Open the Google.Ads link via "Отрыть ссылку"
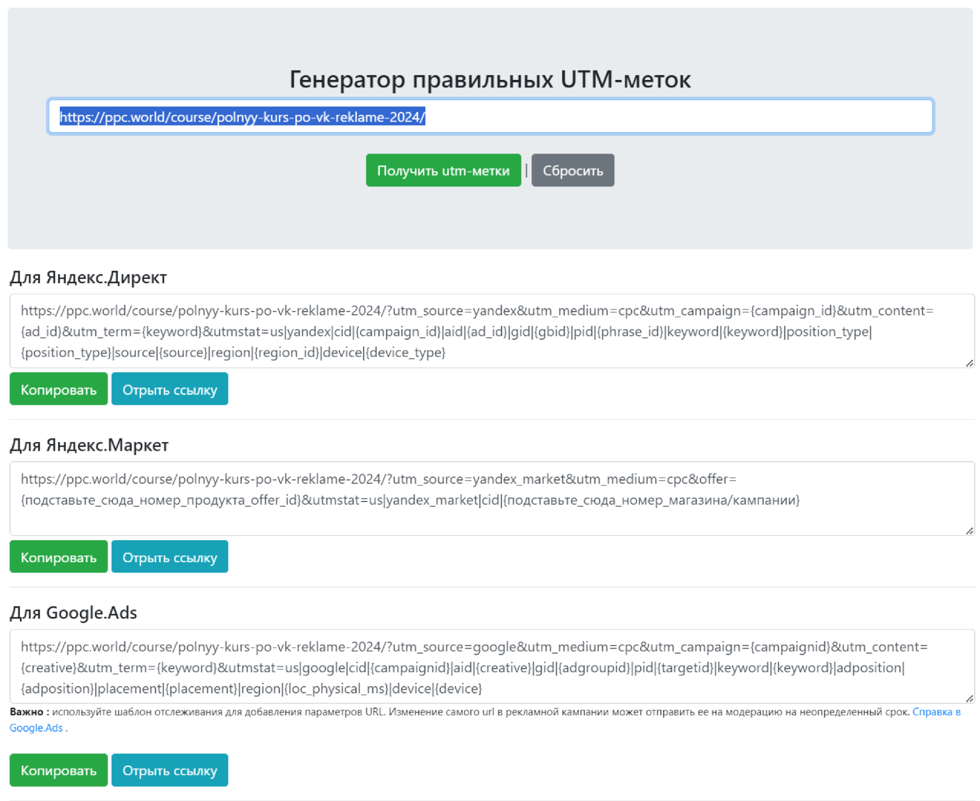Image resolution: width=980 pixels, height=801 pixels. 170,770
